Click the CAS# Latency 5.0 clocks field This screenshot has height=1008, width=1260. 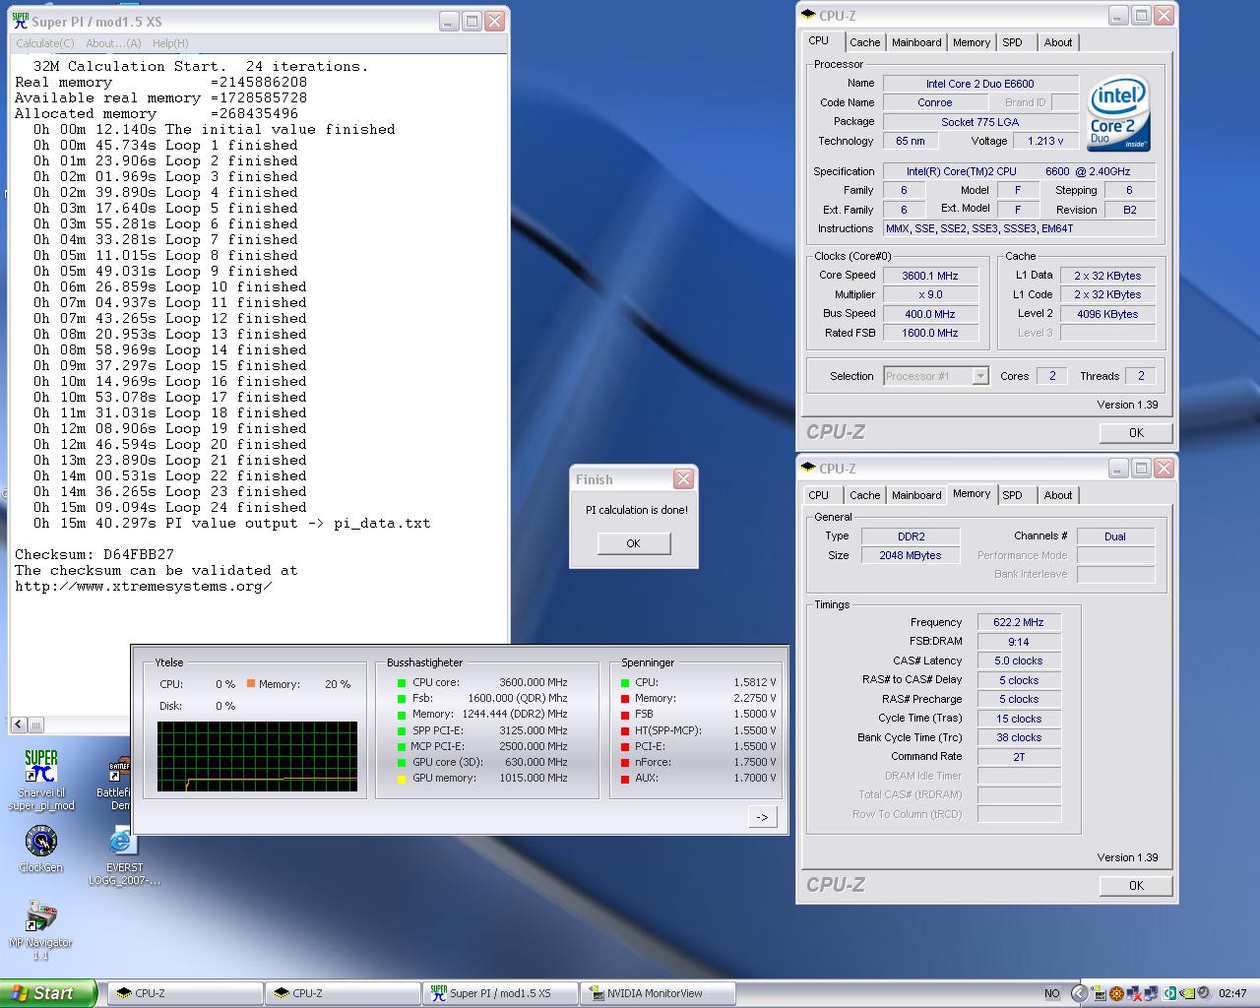click(1019, 661)
